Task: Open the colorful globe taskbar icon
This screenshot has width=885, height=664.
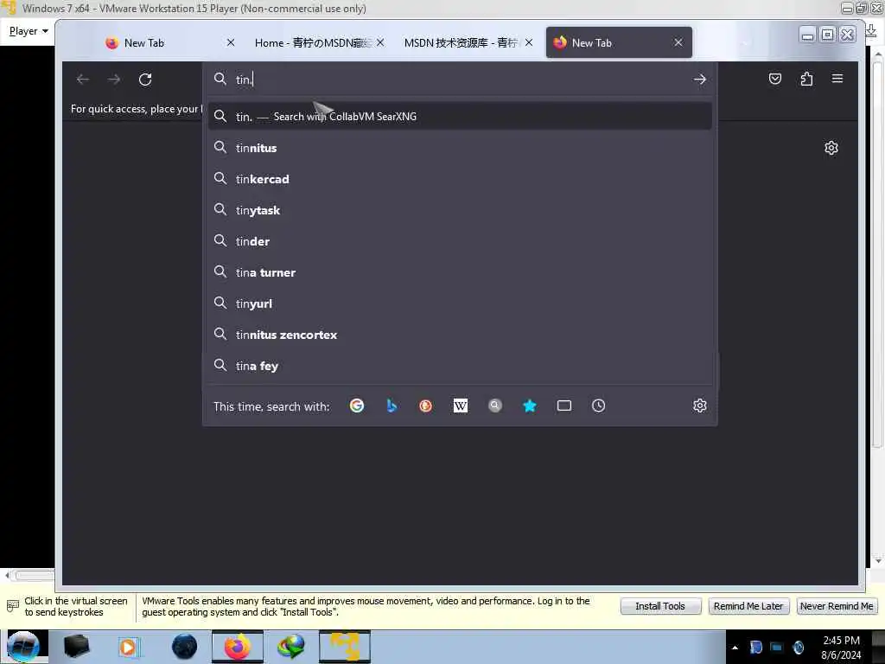Action: click(290, 647)
